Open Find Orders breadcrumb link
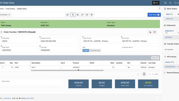179x101 pixels. click(x=10, y=9)
